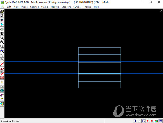Click the SymbolCAD app icon in title bar
This screenshot has height=123, width=163.
[x=2, y=2]
